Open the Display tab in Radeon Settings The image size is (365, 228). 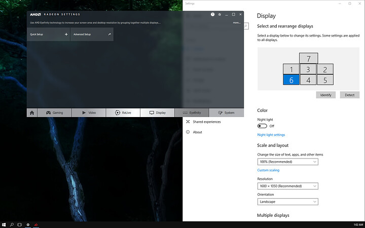pyautogui.click(x=157, y=113)
